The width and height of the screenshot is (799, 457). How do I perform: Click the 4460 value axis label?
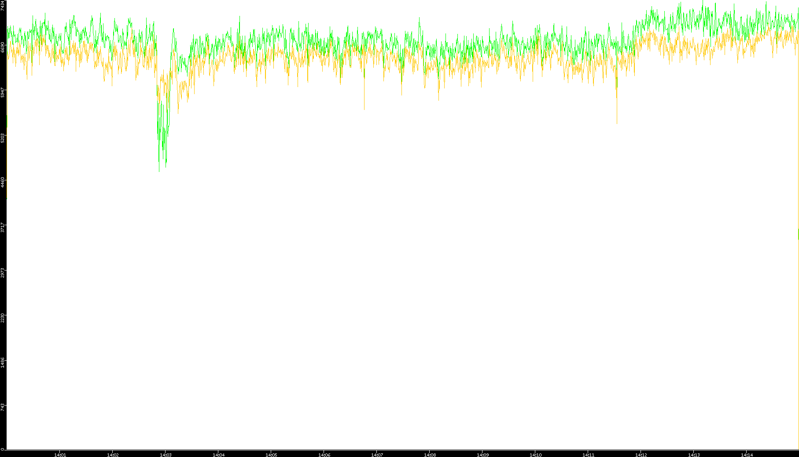[3, 182]
